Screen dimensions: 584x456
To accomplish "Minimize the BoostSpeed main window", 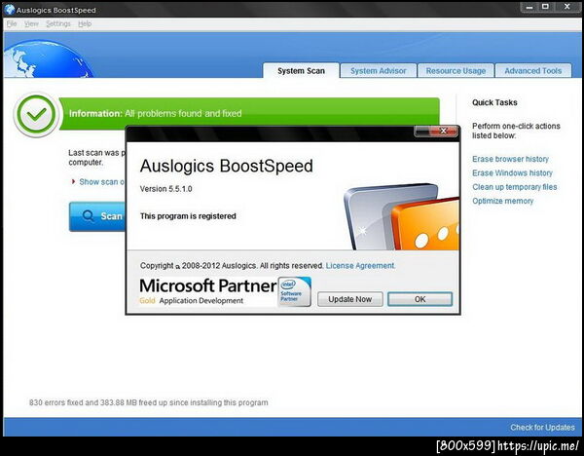I will coord(529,7).
